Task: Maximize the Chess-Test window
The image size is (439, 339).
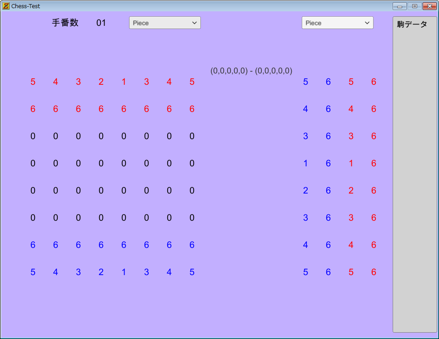Action: pos(414,6)
